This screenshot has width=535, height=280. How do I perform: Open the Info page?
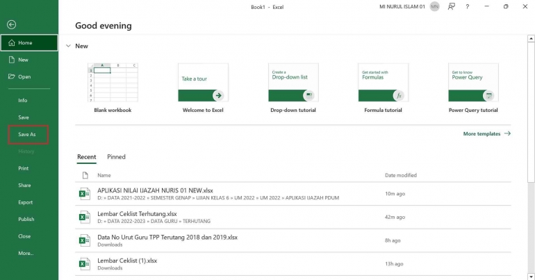click(x=23, y=101)
